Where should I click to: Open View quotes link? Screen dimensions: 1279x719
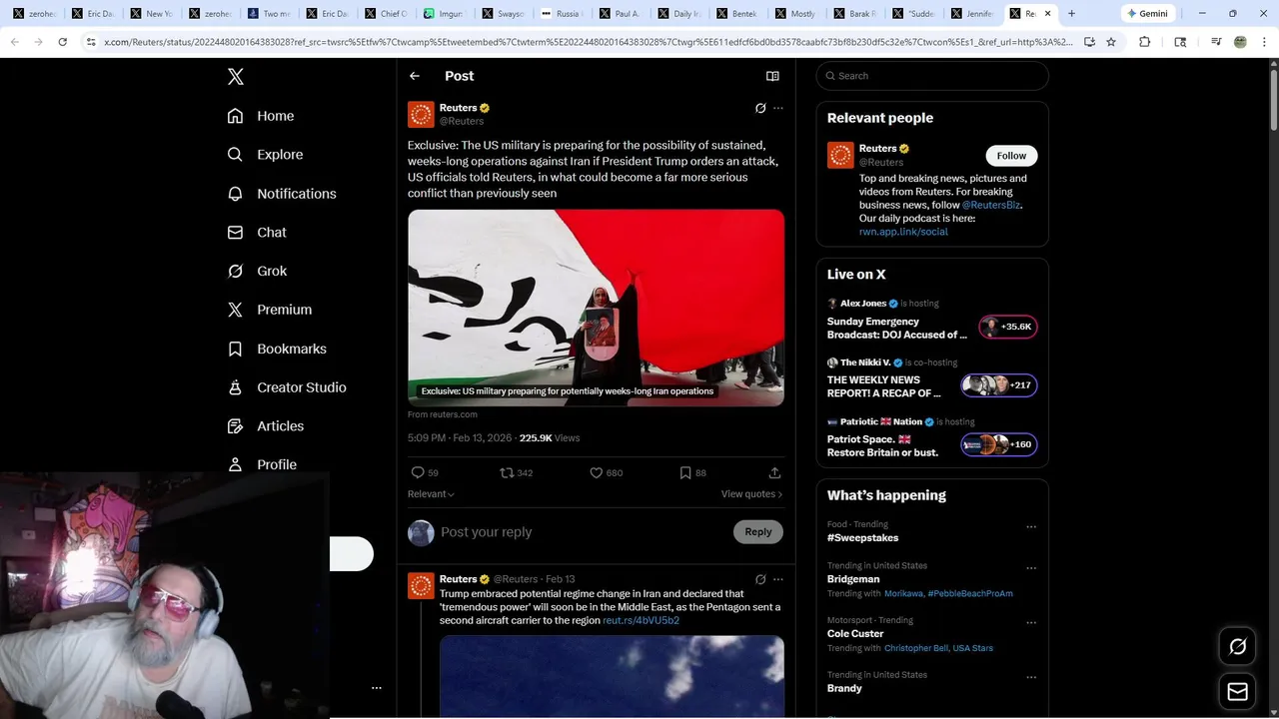pos(751,494)
